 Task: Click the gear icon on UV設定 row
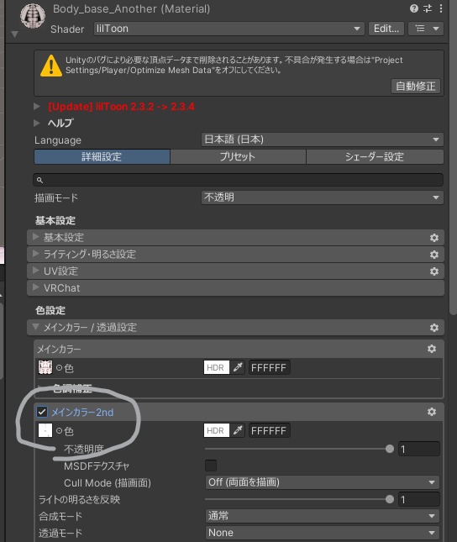(434, 271)
